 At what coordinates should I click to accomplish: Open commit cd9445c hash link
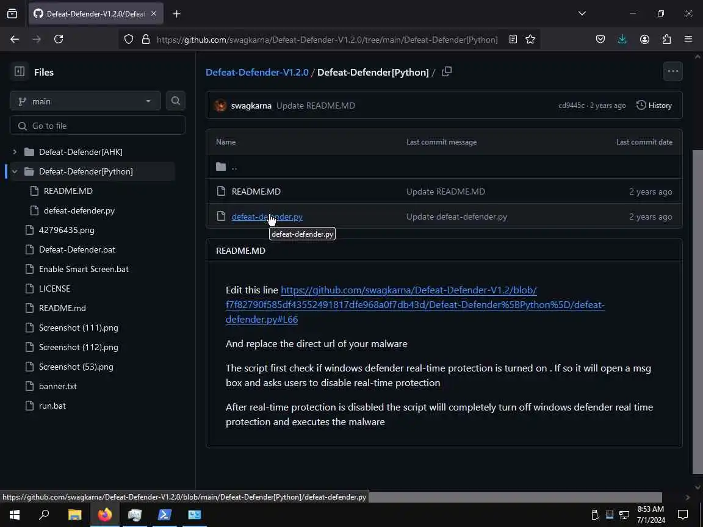pos(571,106)
